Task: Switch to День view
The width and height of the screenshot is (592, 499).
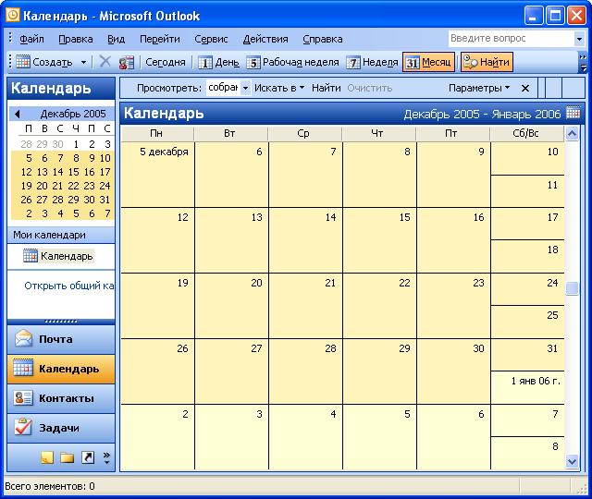Action: point(218,62)
